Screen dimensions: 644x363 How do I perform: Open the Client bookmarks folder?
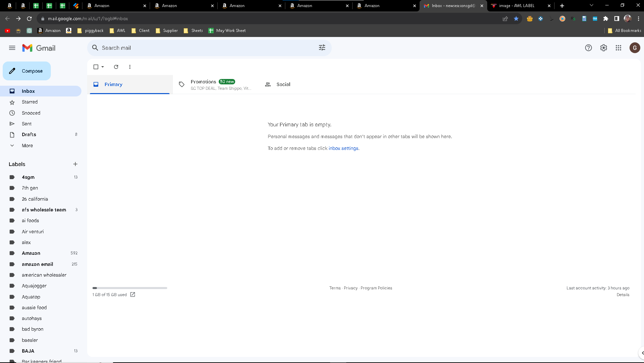pyautogui.click(x=141, y=31)
